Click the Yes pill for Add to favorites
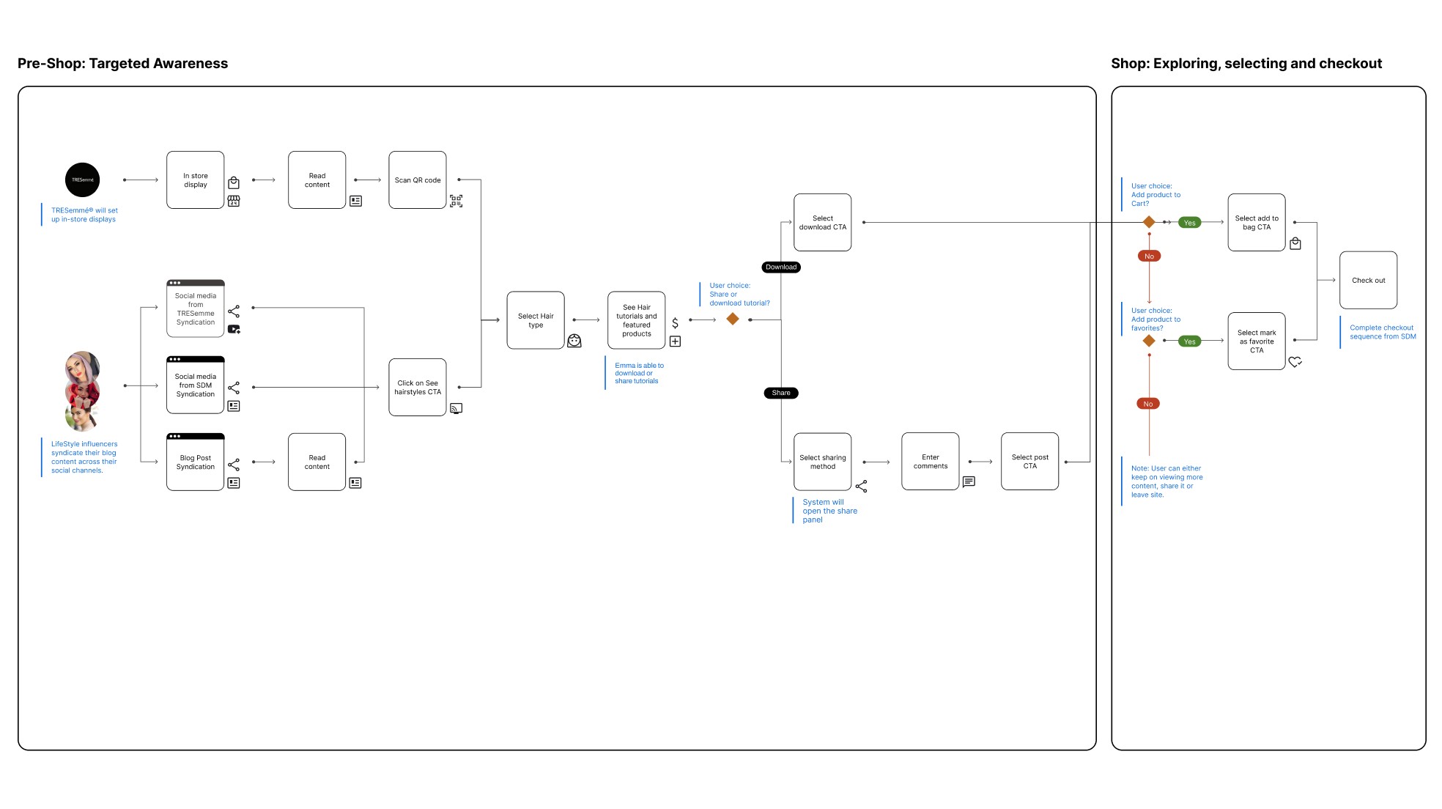1442x809 pixels. [1190, 341]
